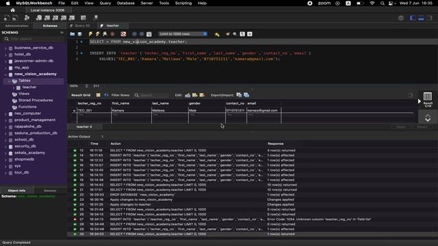Click the open SQL script toolbar icon
Viewport: 438px width, 246px height.
coord(15,18)
